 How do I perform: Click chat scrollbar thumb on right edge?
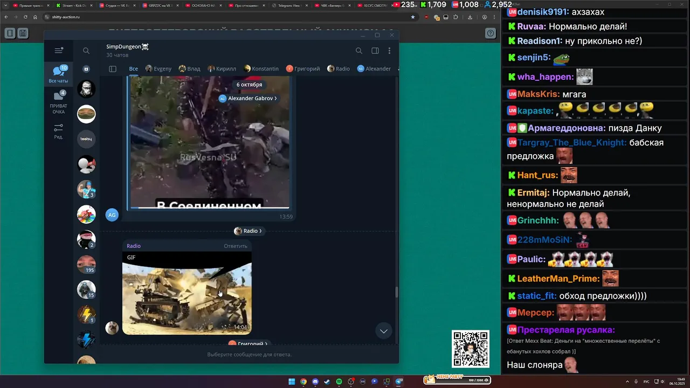tap(397, 292)
